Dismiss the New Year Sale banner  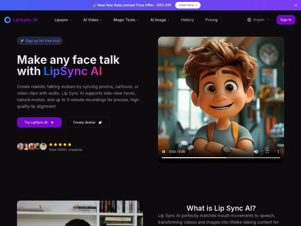[296, 5]
